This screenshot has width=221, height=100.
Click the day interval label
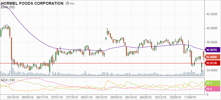(x=72, y=4)
